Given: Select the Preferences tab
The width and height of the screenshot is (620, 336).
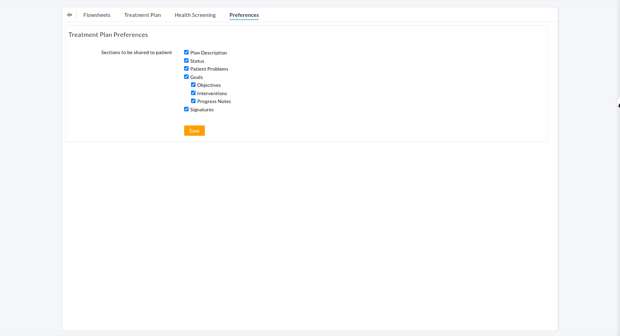Looking at the screenshot, I should [244, 15].
